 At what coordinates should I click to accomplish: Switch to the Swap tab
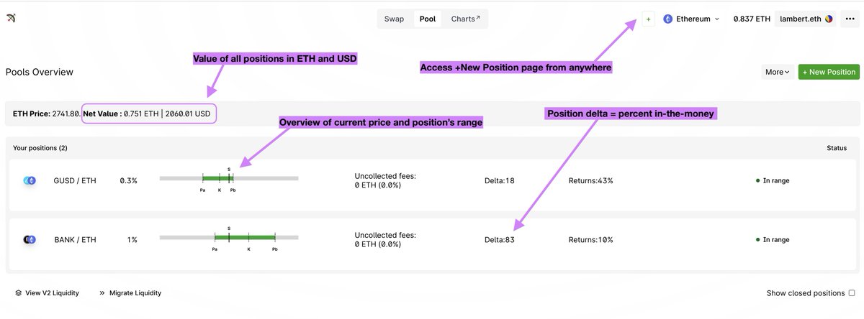pyautogui.click(x=394, y=19)
